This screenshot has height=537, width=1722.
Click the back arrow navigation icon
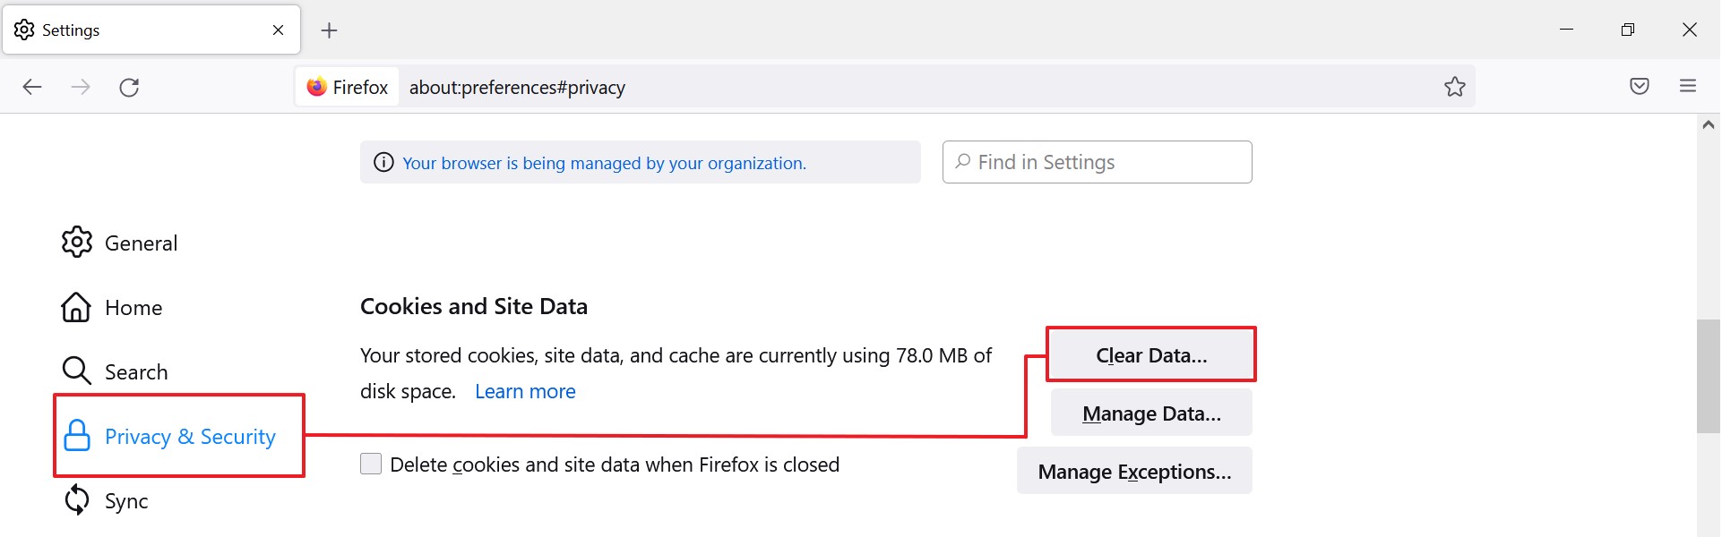point(32,87)
